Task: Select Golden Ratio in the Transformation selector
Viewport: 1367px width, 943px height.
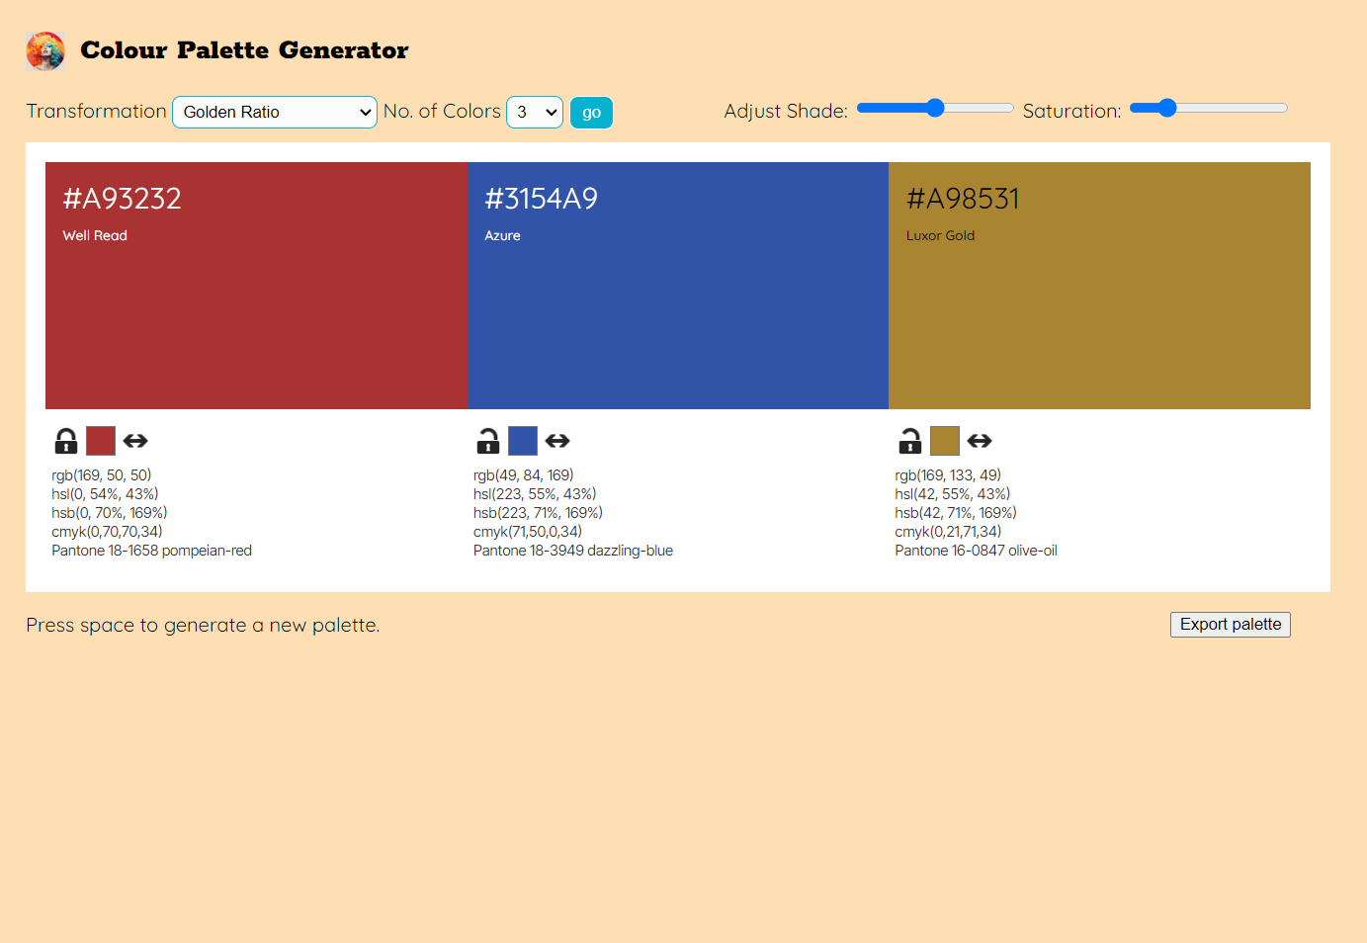Action: [x=274, y=112]
